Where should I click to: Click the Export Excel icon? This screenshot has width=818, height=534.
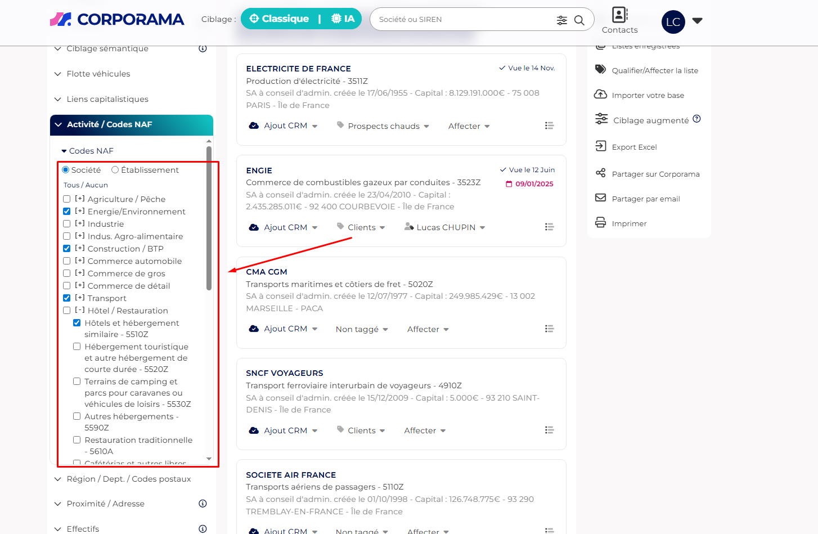(x=601, y=146)
